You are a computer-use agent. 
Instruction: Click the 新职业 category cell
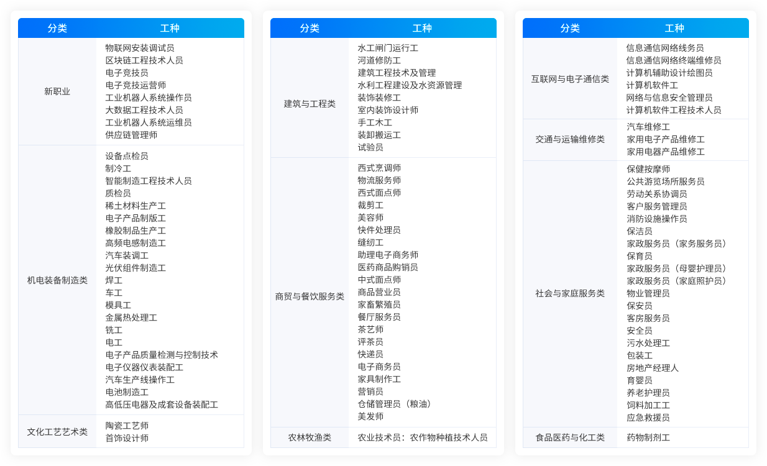tap(57, 91)
